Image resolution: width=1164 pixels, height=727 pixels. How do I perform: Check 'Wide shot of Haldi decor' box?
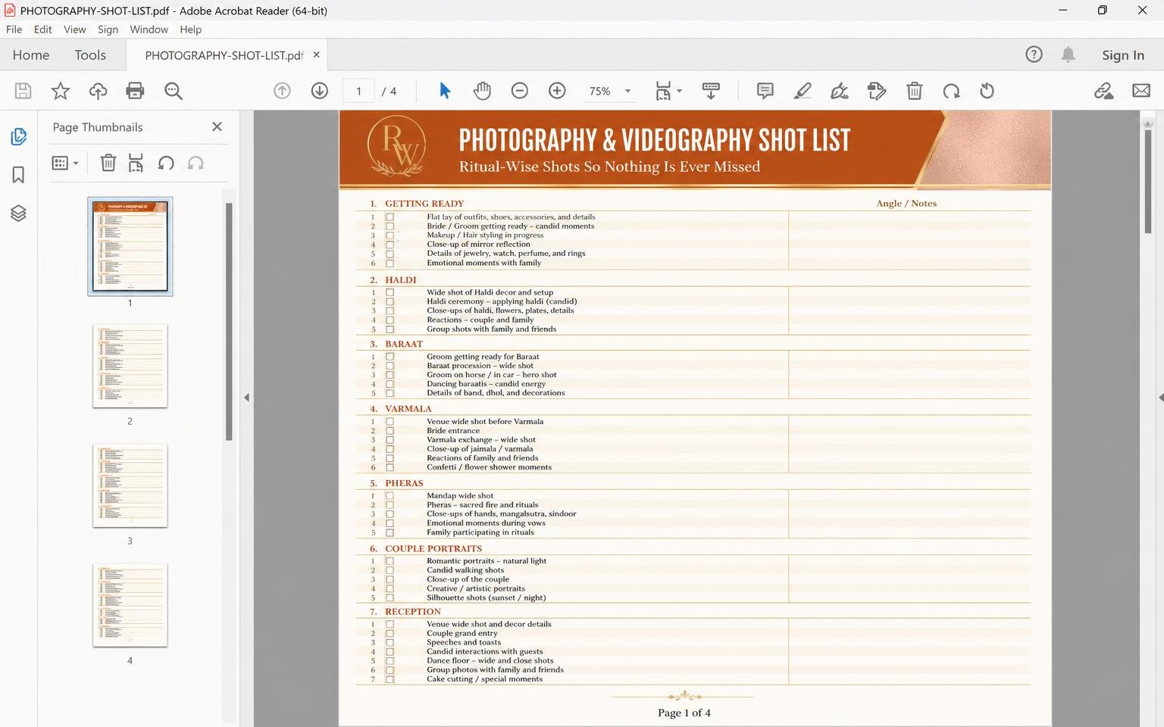390,292
